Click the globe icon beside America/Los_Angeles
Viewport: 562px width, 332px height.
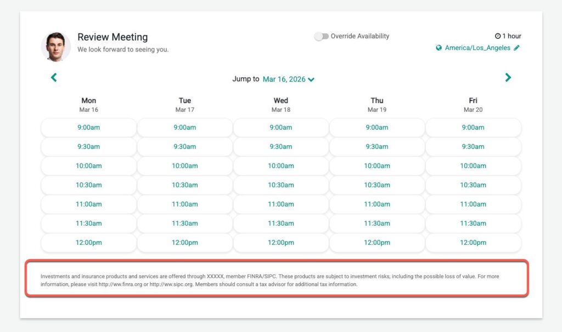[x=439, y=48]
